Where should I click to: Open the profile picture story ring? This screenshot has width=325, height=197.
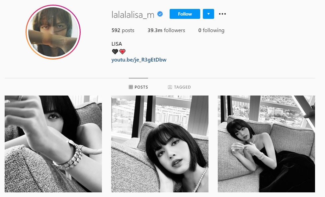coord(53,32)
